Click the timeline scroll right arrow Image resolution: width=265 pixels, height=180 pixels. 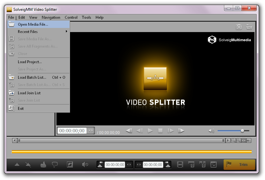click(228, 141)
